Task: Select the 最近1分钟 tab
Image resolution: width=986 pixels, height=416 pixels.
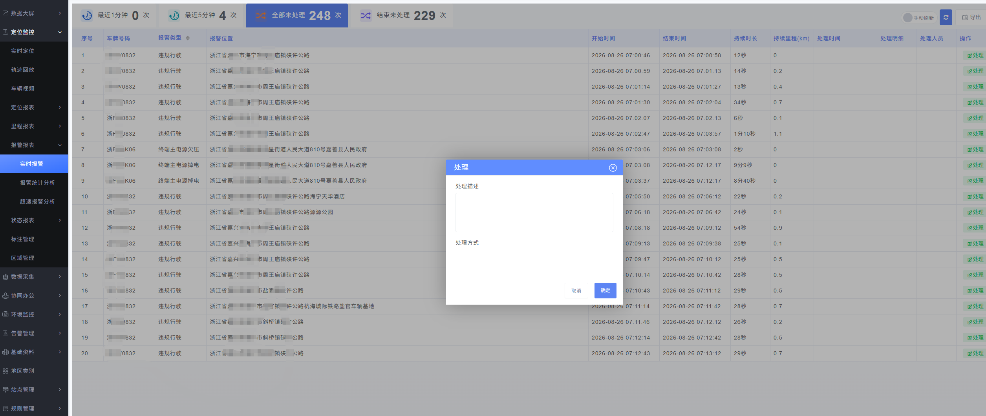Action: pos(116,15)
